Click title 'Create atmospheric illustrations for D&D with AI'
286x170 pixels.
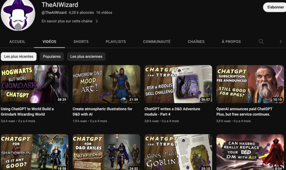tap(102, 112)
